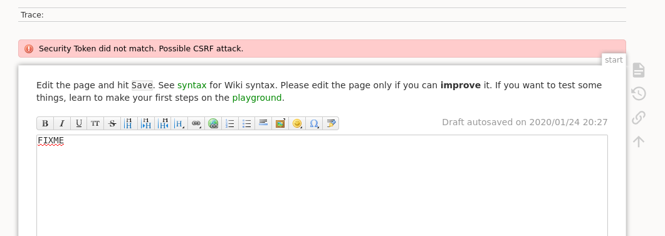Click the bold word improve
The width and height of the screenshot is (665, 236).
point(461,85)
